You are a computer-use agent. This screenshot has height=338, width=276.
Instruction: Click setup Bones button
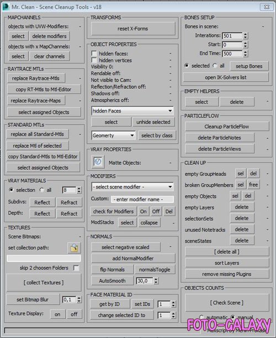click(249, 66)
